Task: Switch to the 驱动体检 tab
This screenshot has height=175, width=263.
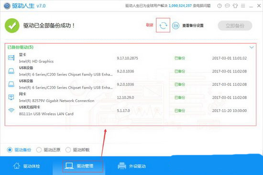Action: pyautogui.click(x=26, y=166)
